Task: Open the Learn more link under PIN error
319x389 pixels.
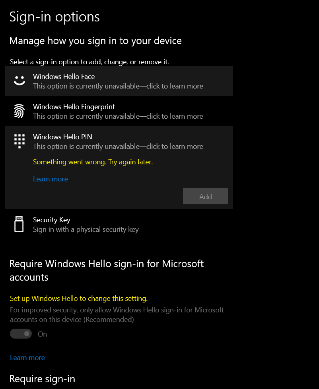Action: [51, 179]
